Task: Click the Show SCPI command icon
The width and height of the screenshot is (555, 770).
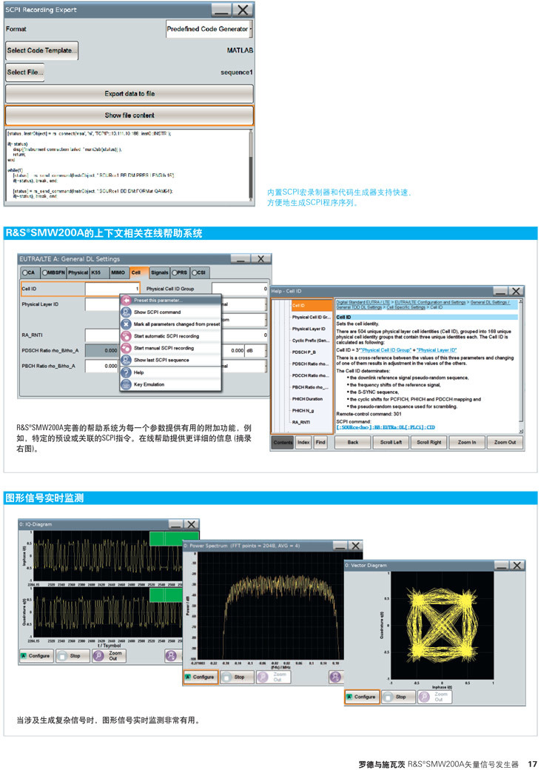Action: pyautogui.click(x=126, y=312)
